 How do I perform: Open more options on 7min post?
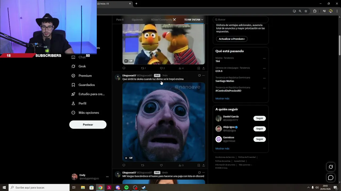[x=204, y=76]
